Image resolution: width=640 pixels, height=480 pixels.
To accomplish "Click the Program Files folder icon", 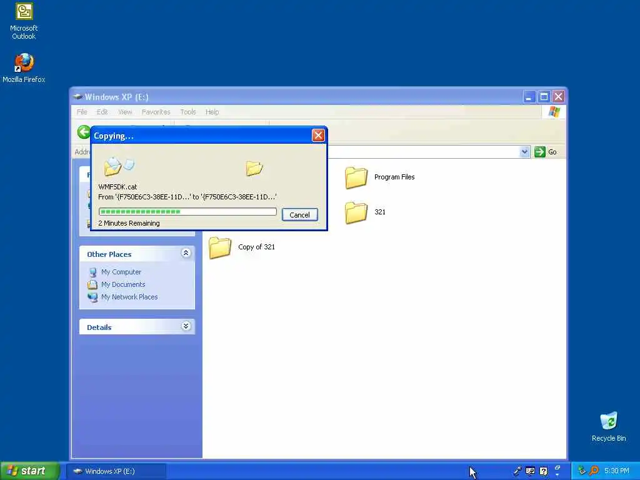I will click(356, 177).
